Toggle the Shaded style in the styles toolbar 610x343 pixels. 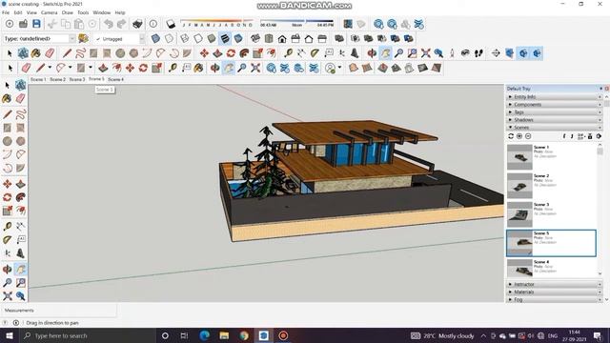212,38
